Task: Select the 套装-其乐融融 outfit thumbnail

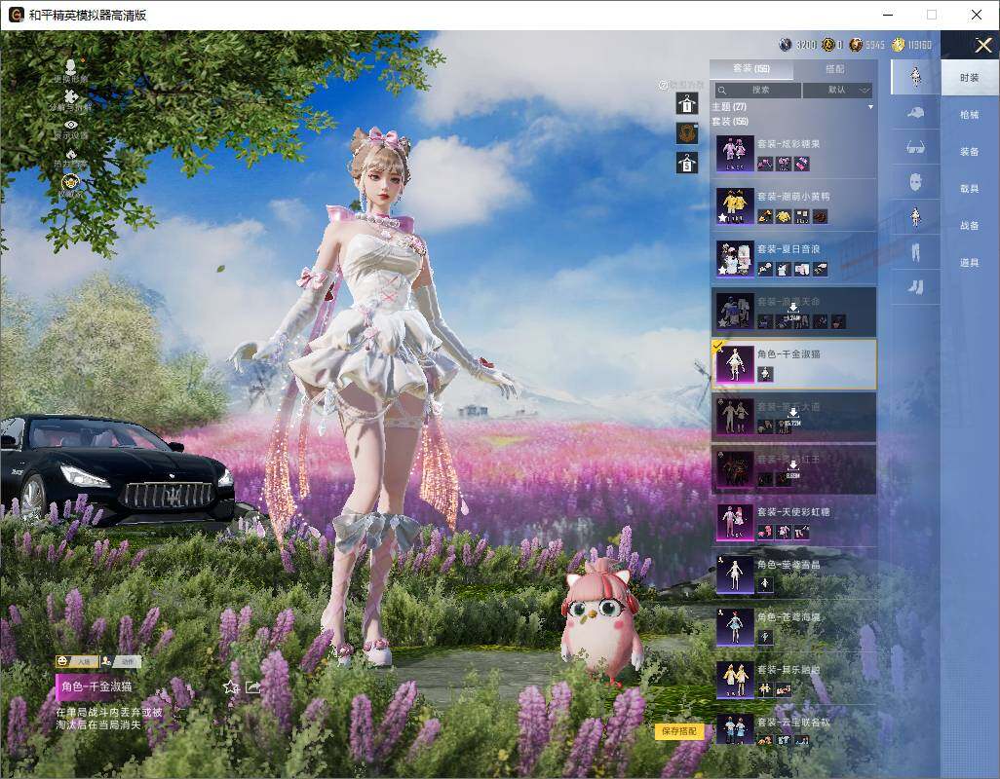Action: coord(735,679)
